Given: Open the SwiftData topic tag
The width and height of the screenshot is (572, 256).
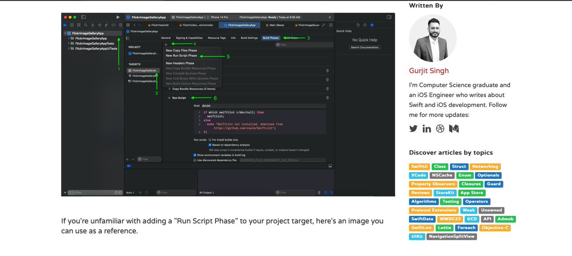Looking at the screenshot, I should (422, 219).
